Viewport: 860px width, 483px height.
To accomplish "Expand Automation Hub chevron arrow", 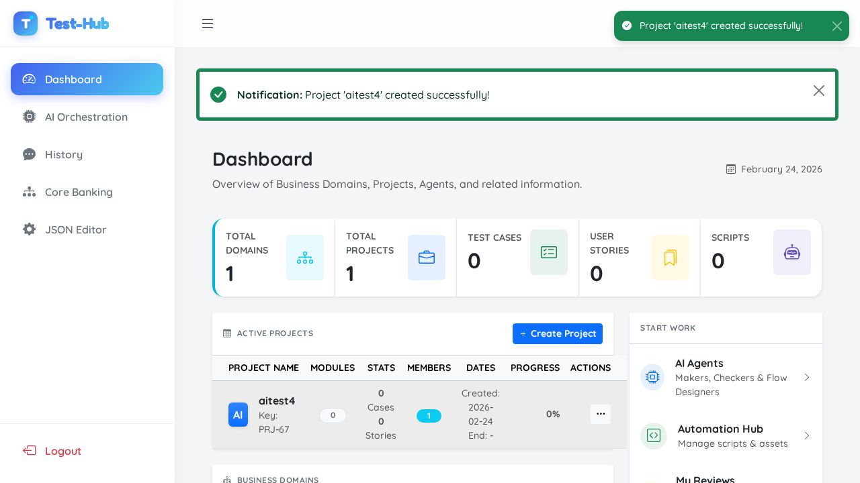I will pos(807,436).
